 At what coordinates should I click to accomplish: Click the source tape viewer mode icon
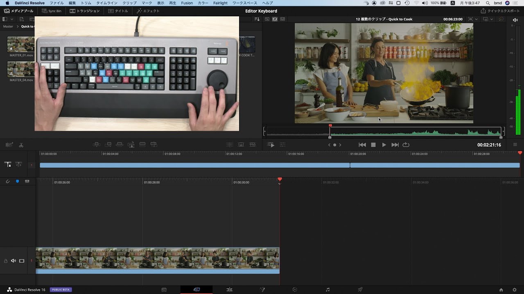click(275, 19)
